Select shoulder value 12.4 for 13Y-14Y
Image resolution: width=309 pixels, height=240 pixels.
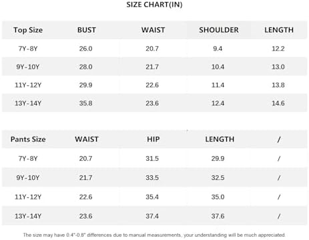pyautogui.click(x=218, y=103)
